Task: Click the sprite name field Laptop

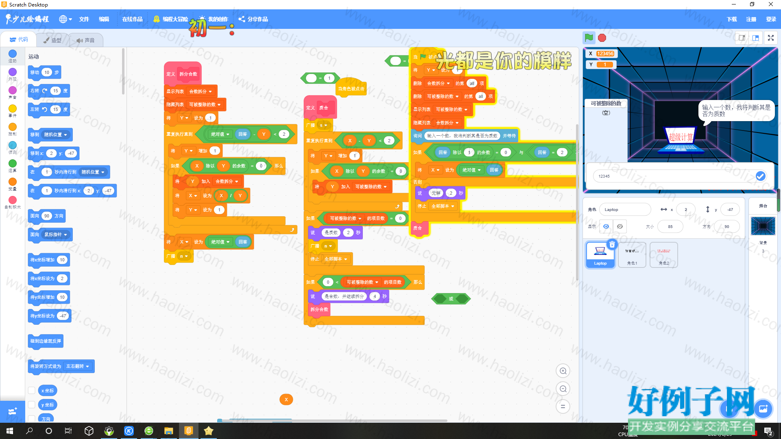Action: point(625,209)
